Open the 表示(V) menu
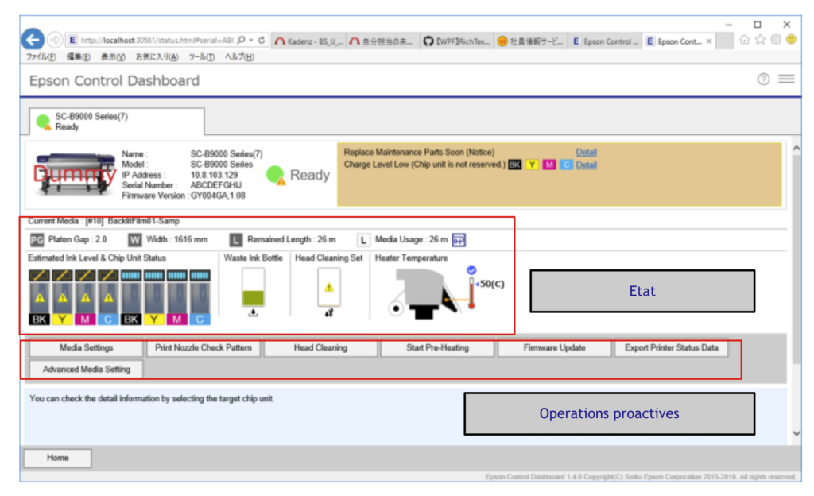 pyautogui.click(x=113, y=57)
